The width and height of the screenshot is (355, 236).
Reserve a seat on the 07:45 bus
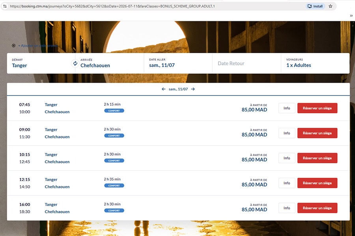point(317,108)
